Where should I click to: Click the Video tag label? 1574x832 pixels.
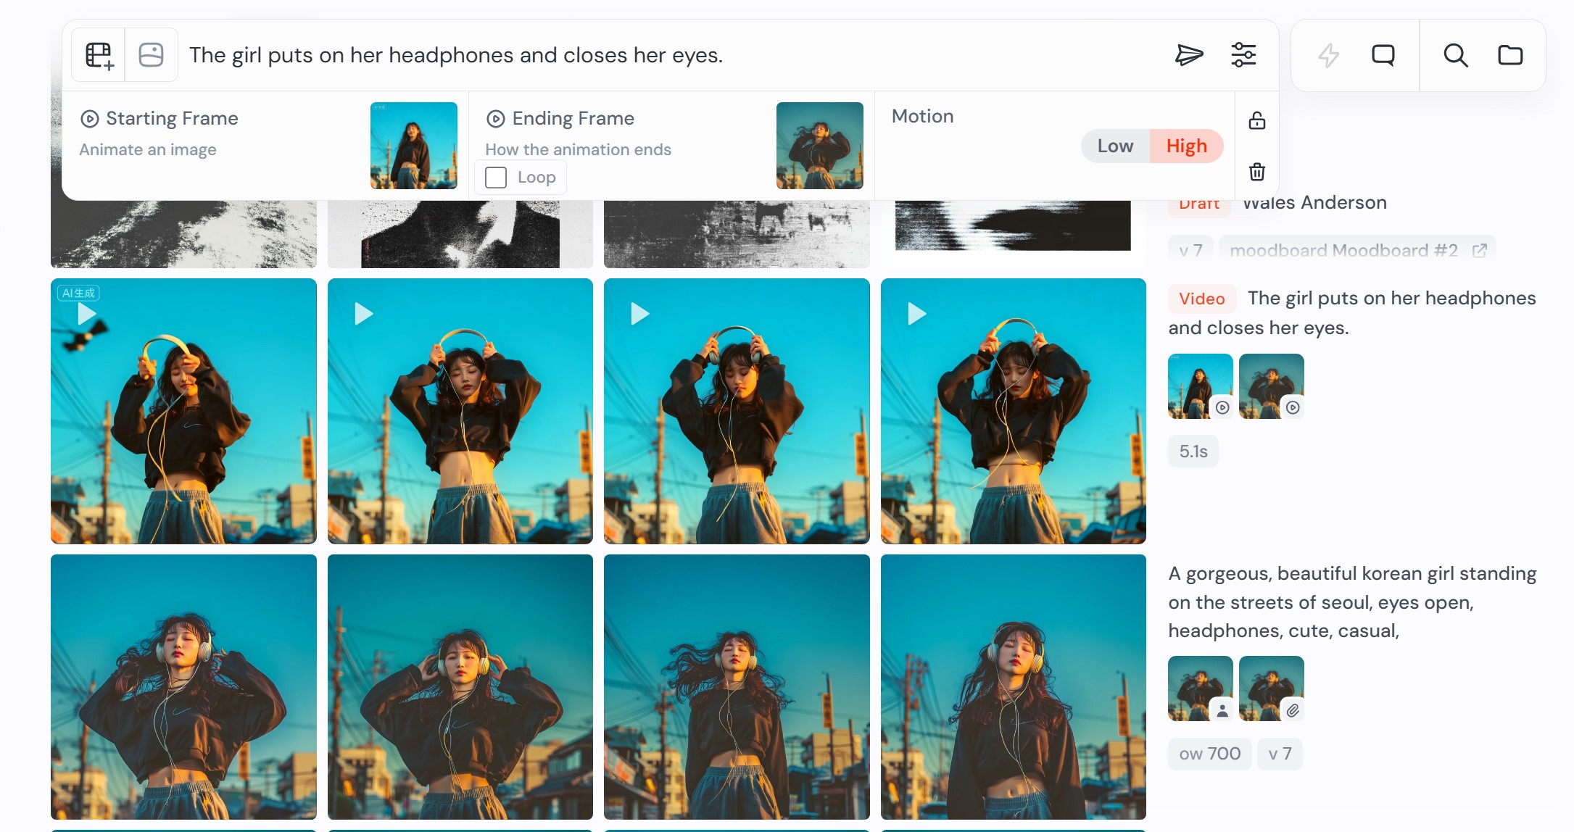click(x=1201, y=299)
